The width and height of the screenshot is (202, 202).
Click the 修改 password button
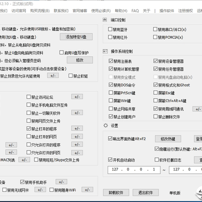[x=80, y=60]
